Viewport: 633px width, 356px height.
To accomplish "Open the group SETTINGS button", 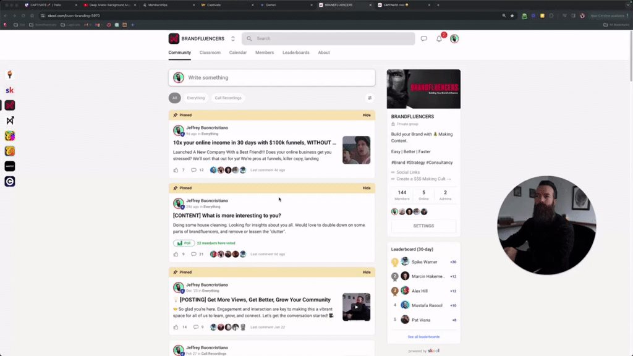I will click(423, 226).
